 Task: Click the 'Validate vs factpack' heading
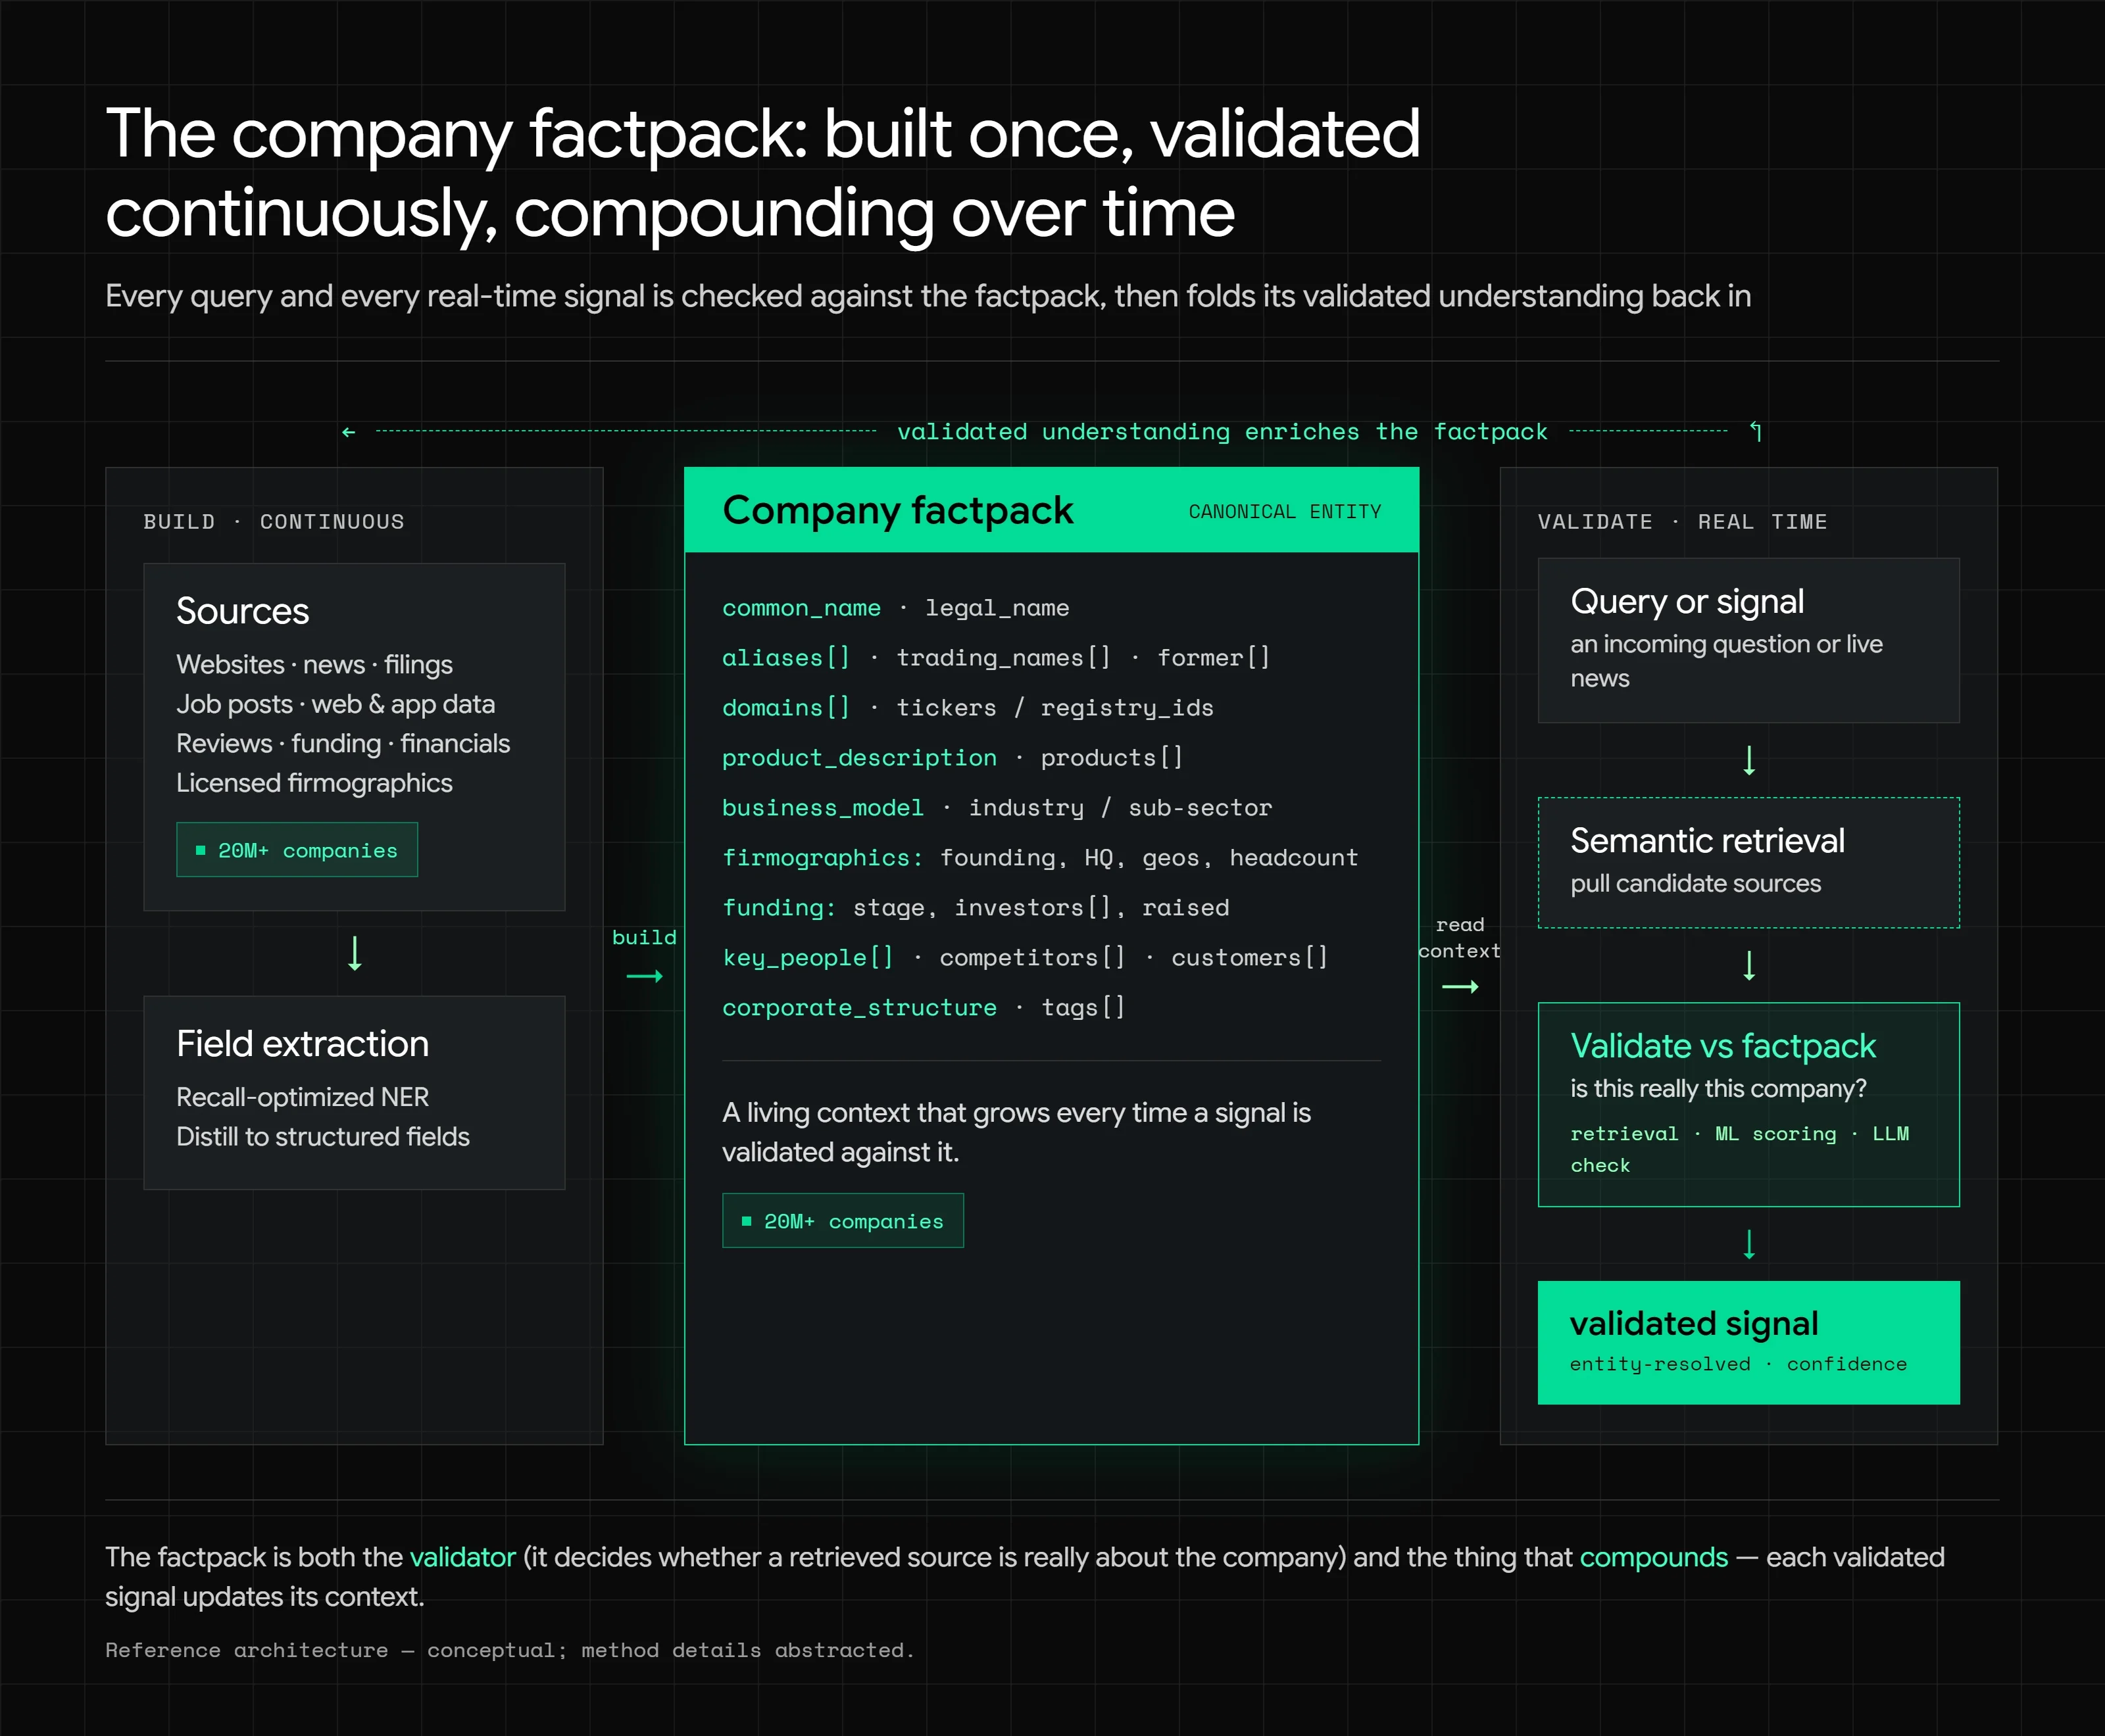pyautogui.click(x=1723, y=1046)
